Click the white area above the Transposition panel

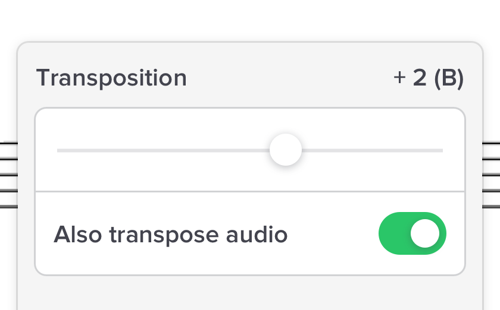click(250, 21)
